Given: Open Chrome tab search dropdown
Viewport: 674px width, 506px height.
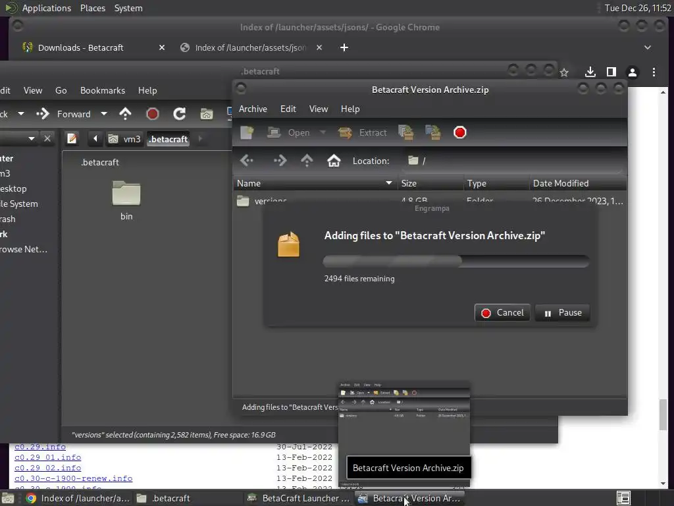Looking at the screenshot, I should tap(648, 47).
